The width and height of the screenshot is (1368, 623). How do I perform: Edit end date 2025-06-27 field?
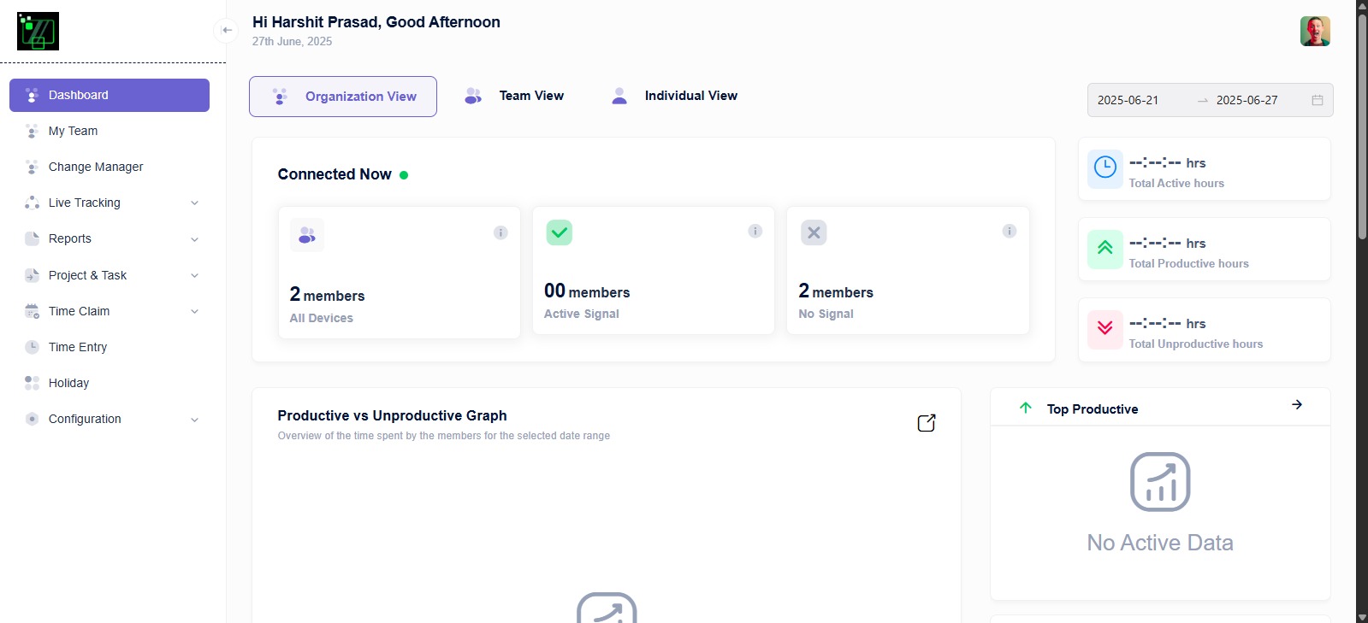tap(1247, 100)
